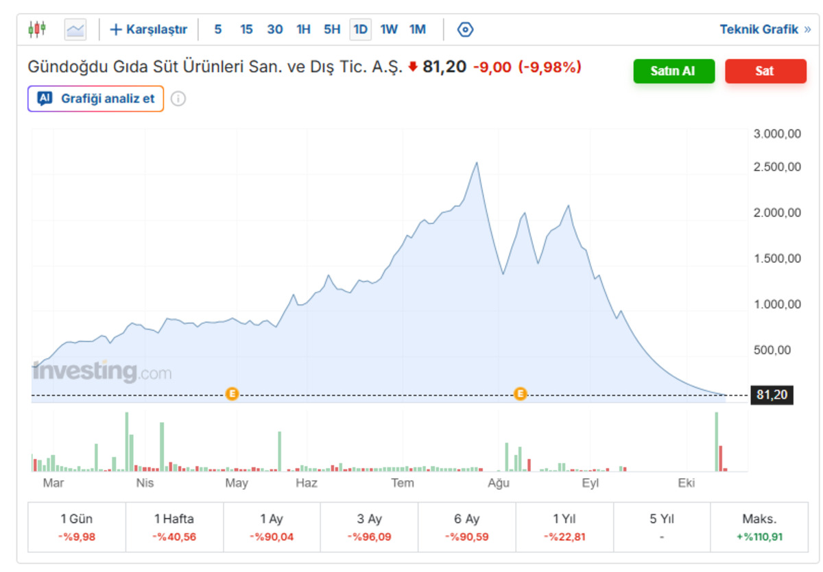Click the Eki month label on time axis
Viewport: 823px width, 572px height.
[687, 483]
